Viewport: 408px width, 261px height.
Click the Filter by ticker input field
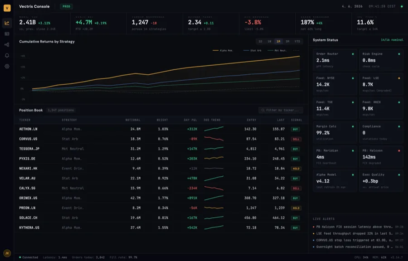pos(281,110)
